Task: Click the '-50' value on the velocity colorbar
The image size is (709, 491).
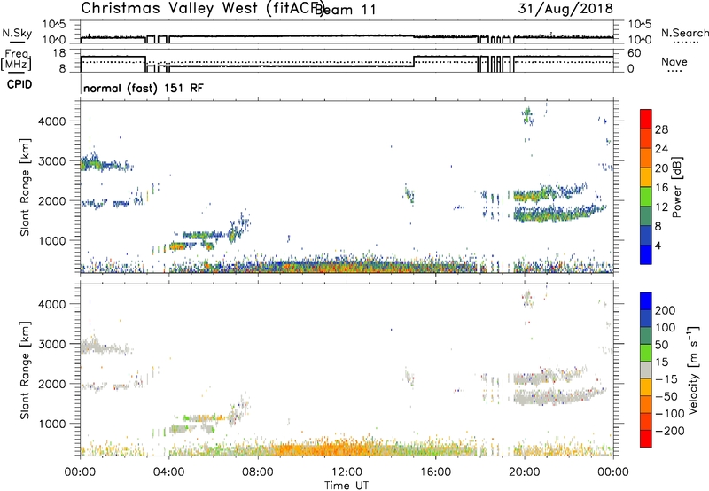Action: pos(666,396)
